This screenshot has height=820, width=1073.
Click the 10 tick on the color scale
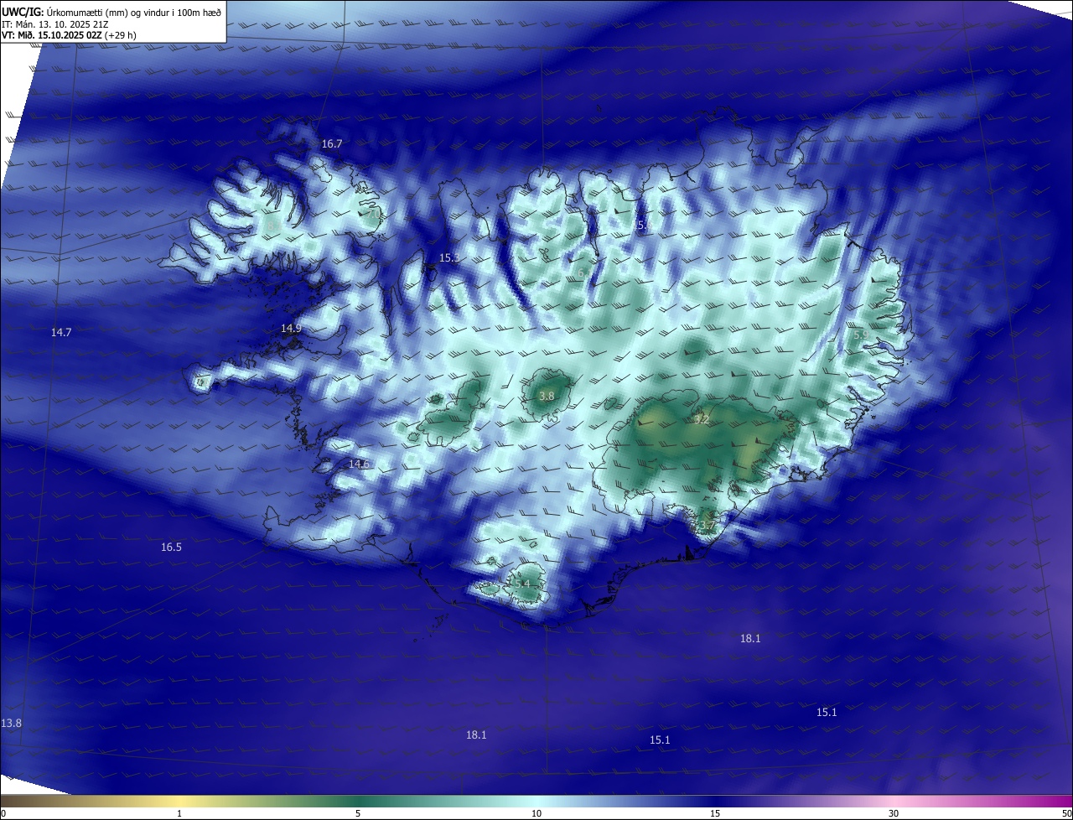click(x=536, y=813)
